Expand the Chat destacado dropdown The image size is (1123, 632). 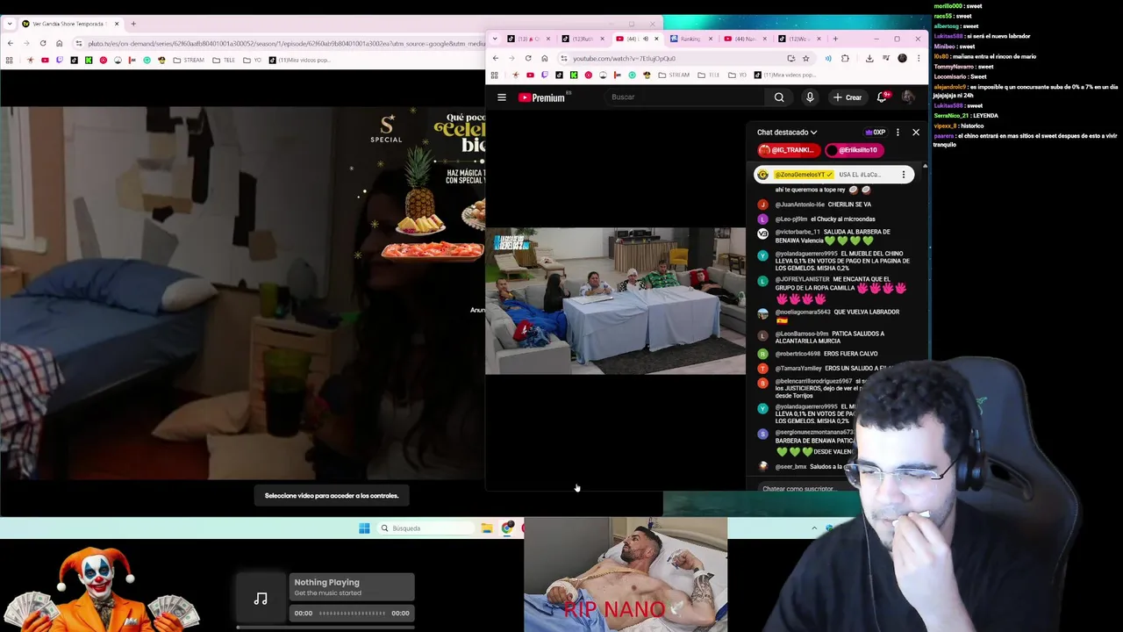pyautogui.click(x=787, y=133)
